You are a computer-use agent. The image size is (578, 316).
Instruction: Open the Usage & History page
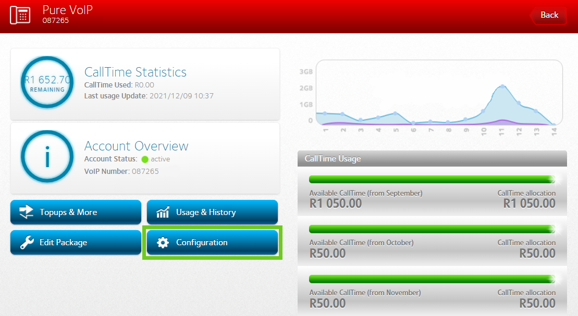212,212
